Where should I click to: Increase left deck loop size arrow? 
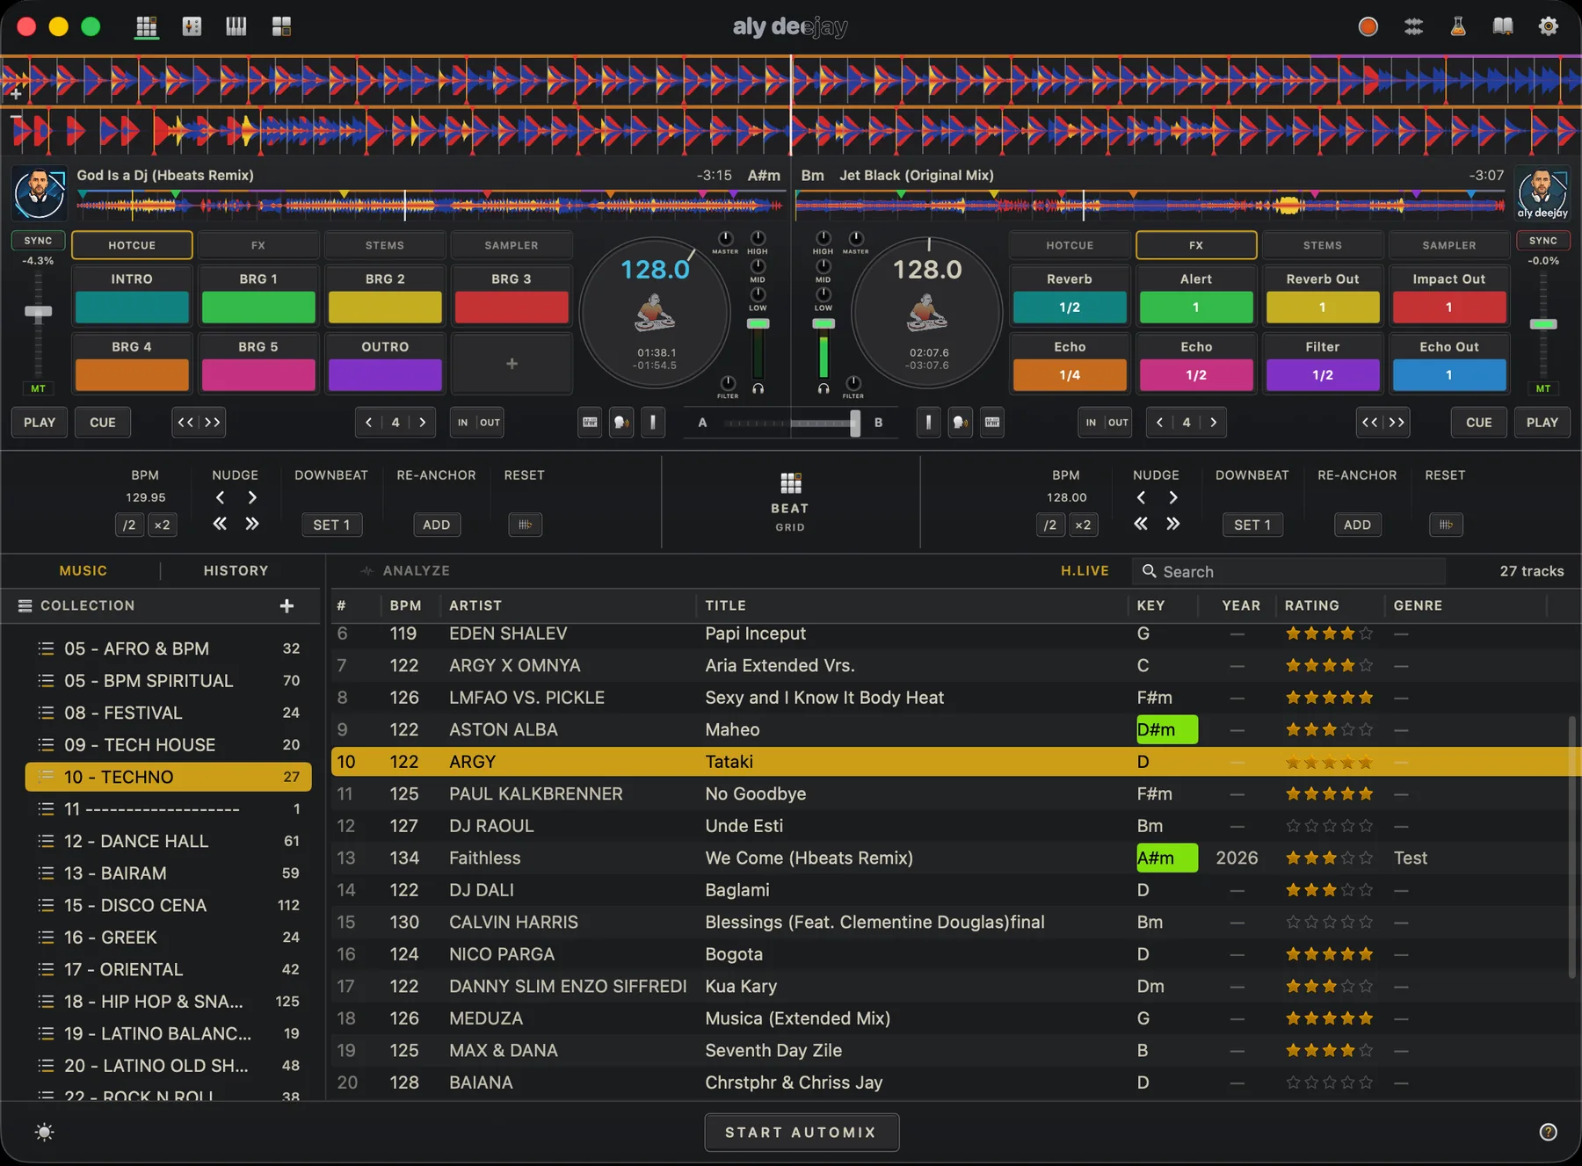pos(423,423)
